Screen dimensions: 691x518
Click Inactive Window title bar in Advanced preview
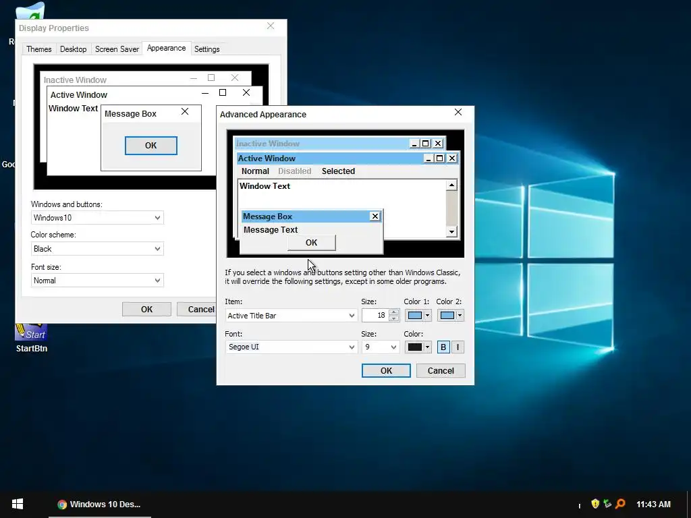coord(322,143)
